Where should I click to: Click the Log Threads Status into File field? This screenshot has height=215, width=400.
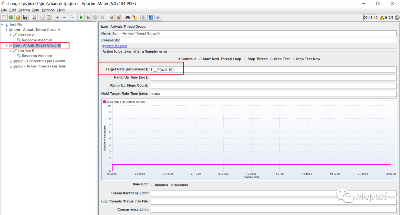tap(273, 201)
